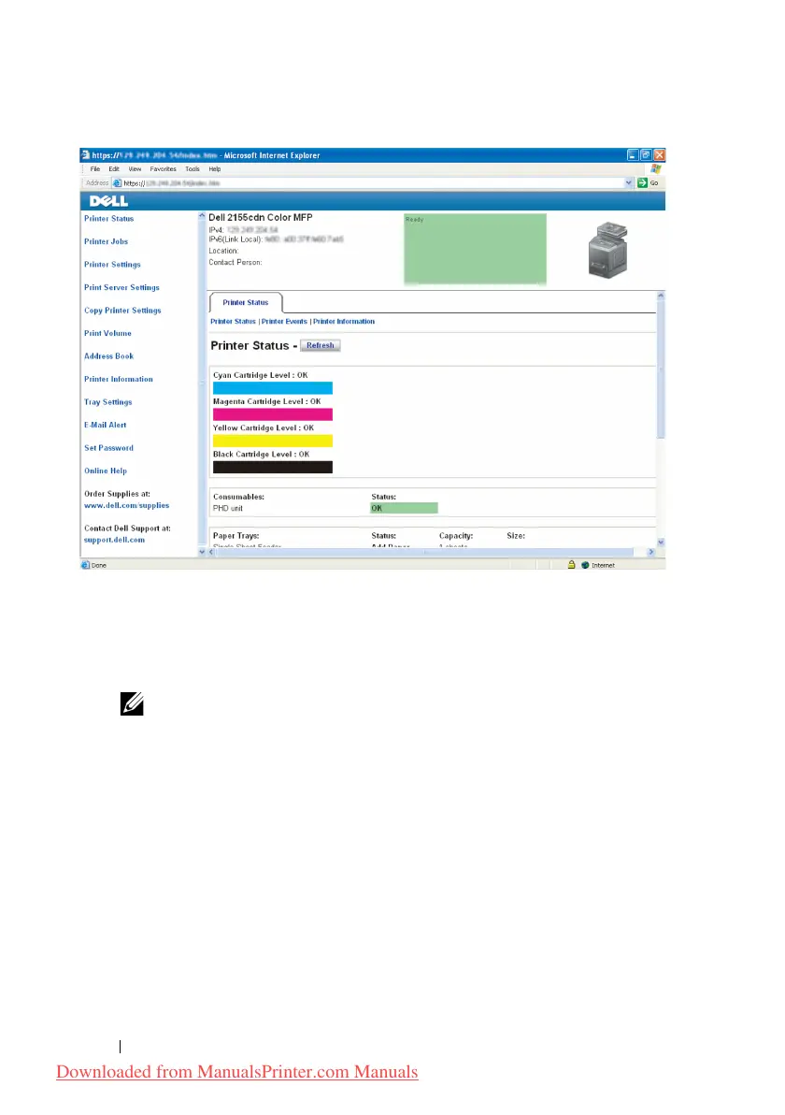Viewport: 785px width, 1115px height.
Task: Click the content frame scroll up arrow
Action: (x=661, y=295)
